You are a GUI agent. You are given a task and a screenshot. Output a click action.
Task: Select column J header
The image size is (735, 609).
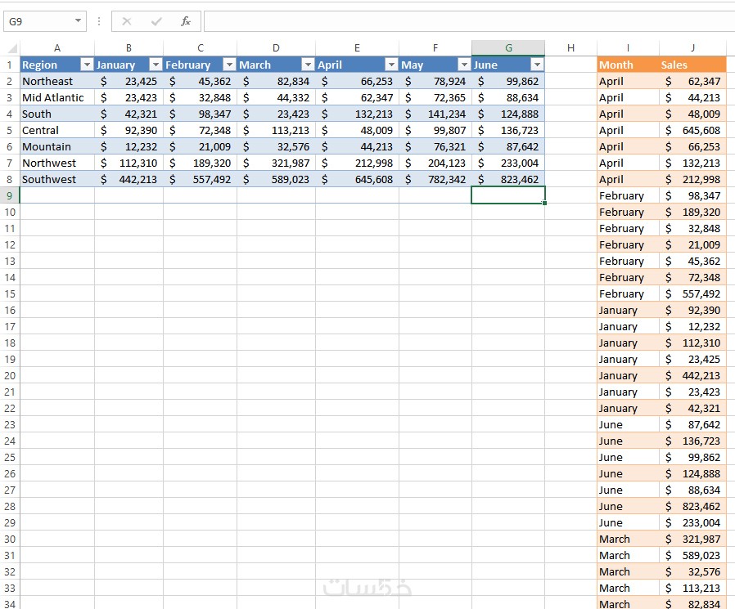(692, 47)
